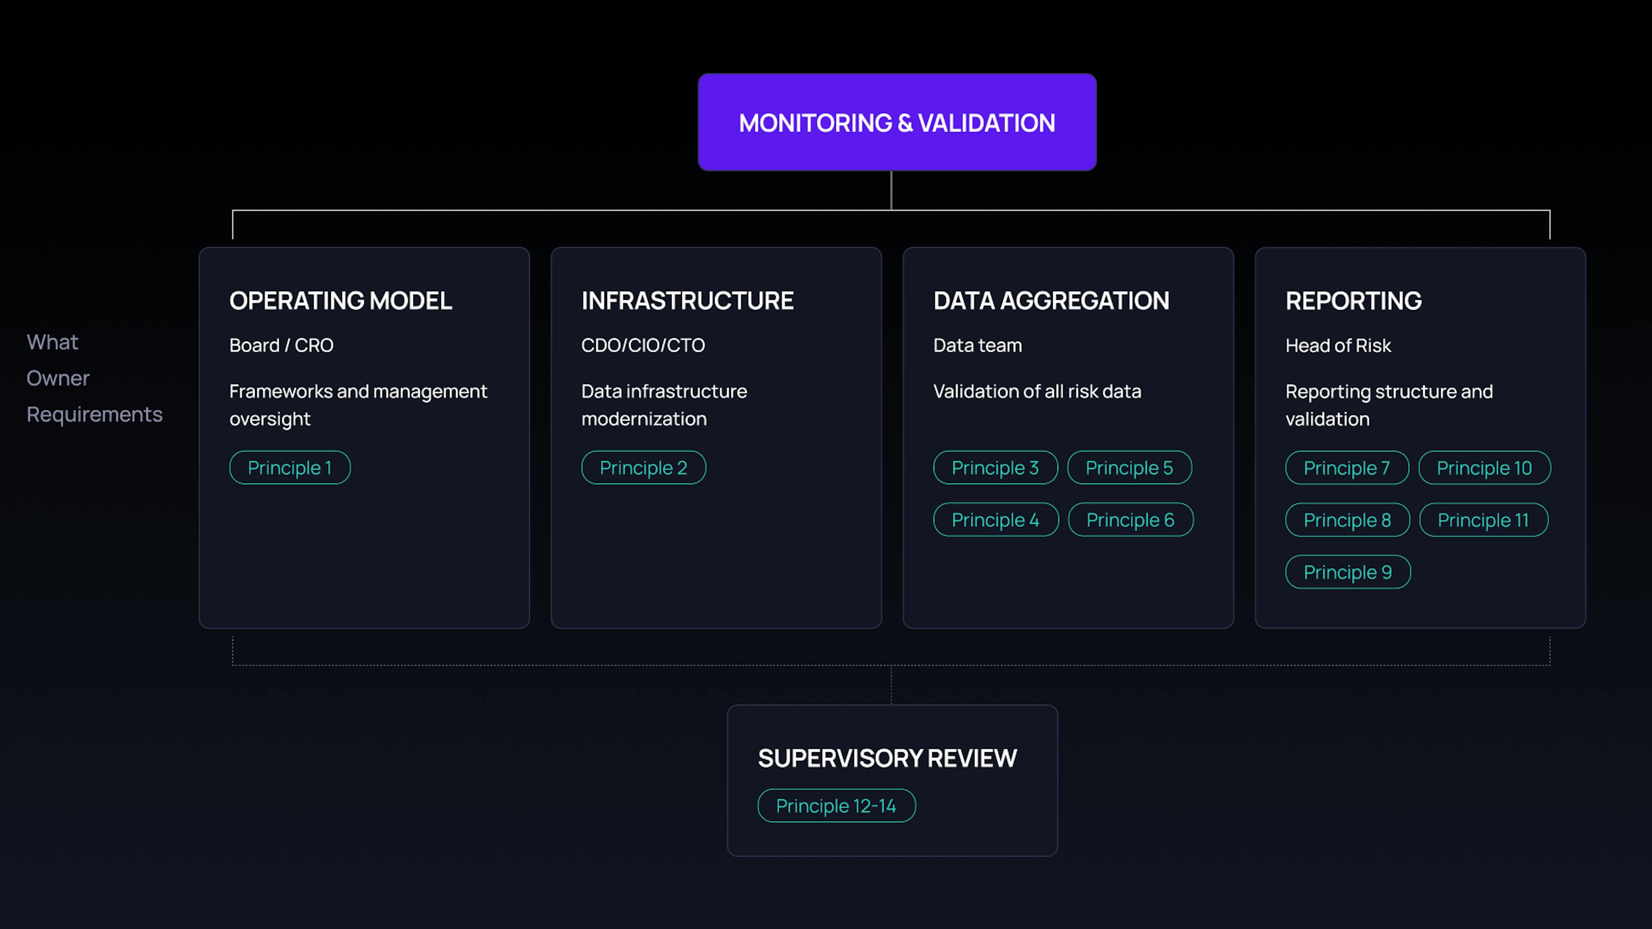Open the Principle 8 tag

click(x=1347, y=520)
